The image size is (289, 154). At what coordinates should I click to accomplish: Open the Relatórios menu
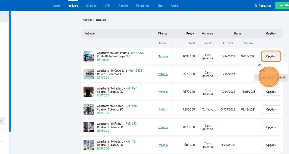click(143, 6)
